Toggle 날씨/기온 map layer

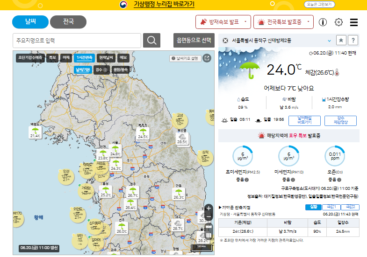tap(83, 70)
